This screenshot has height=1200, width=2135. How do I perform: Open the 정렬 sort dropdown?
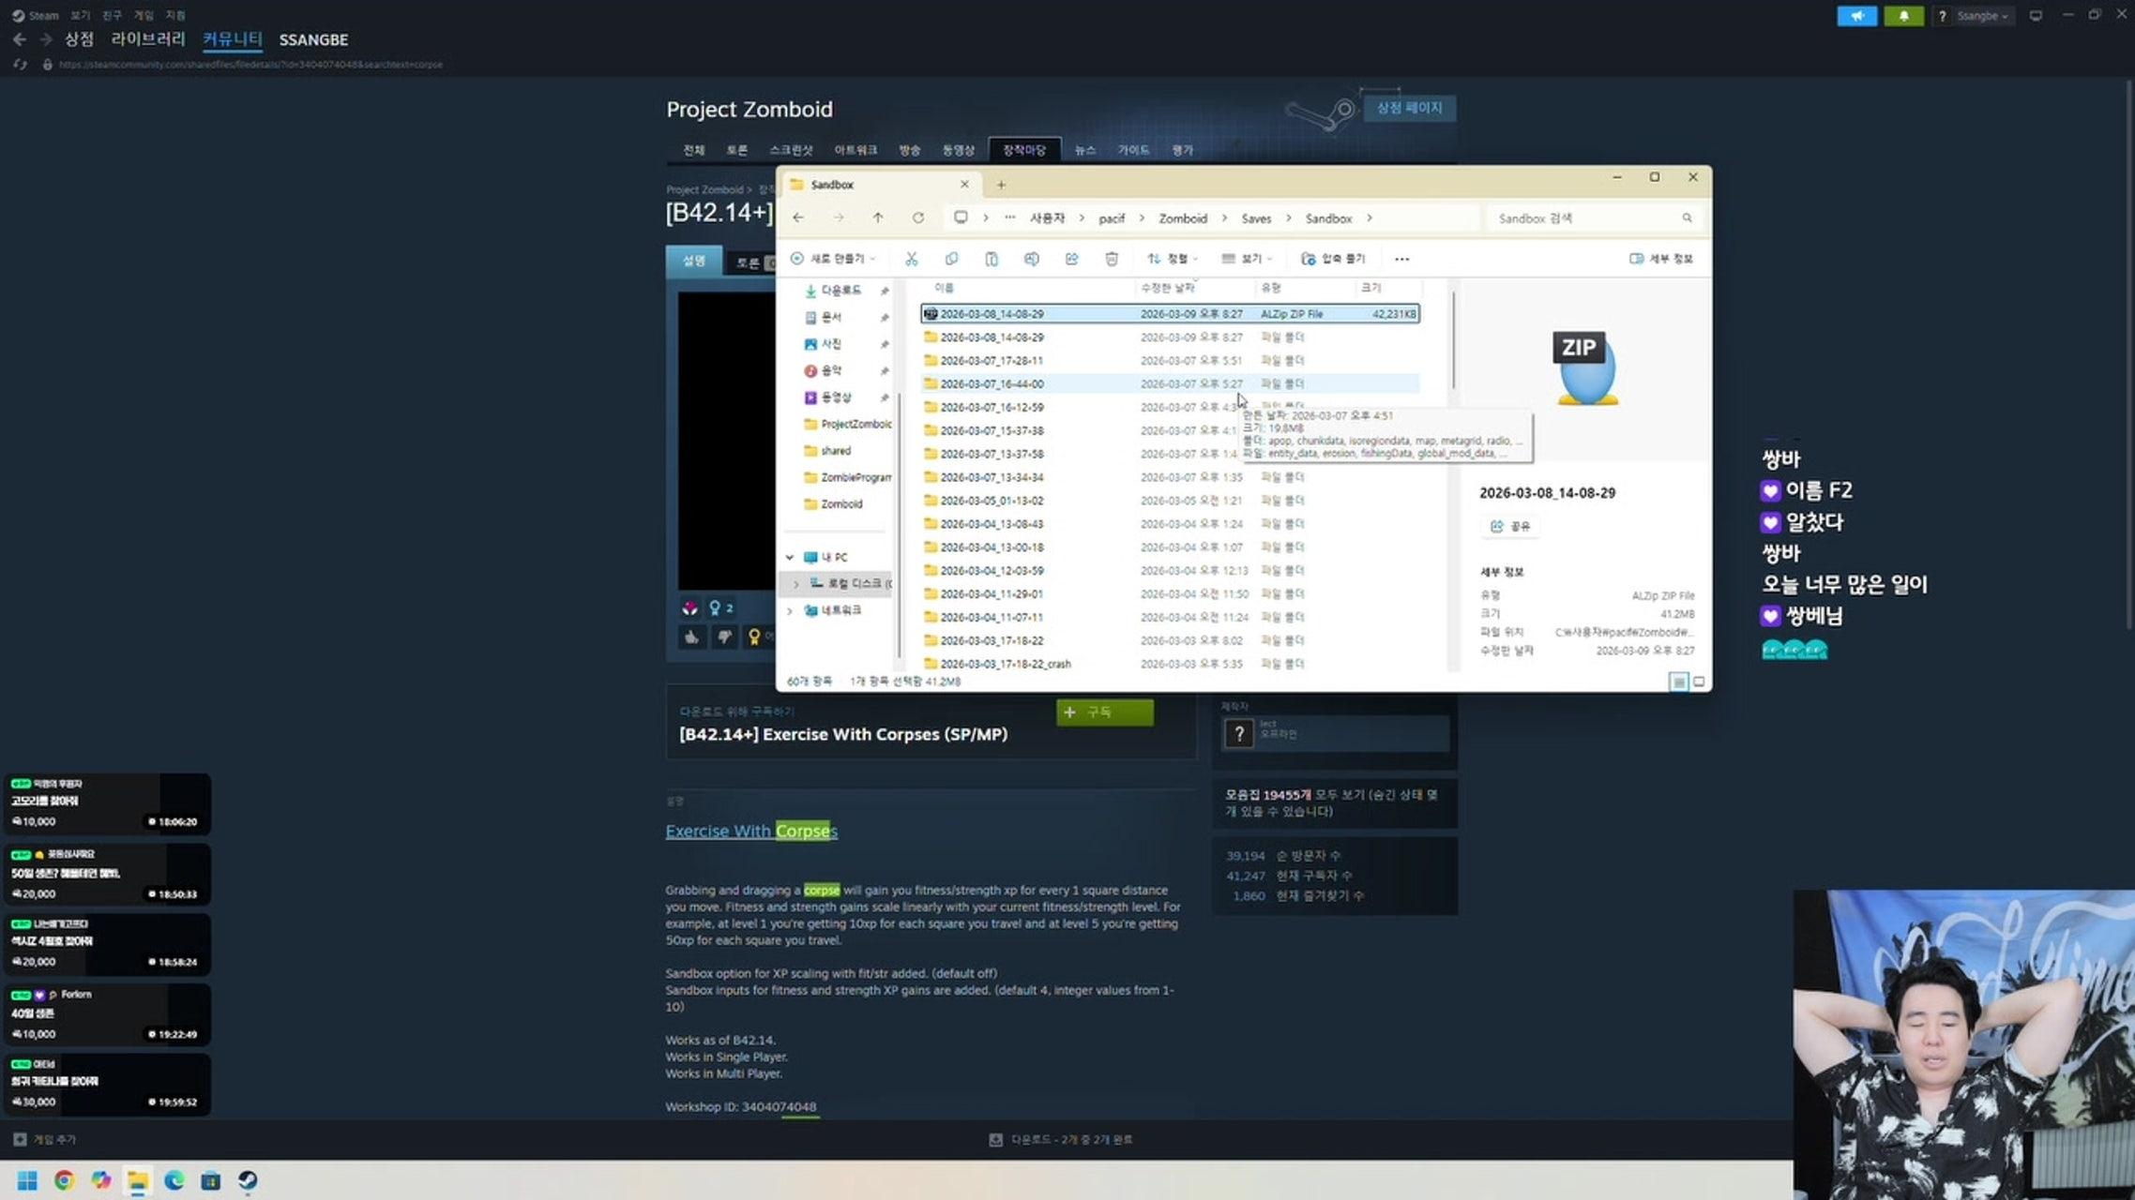1173,259
